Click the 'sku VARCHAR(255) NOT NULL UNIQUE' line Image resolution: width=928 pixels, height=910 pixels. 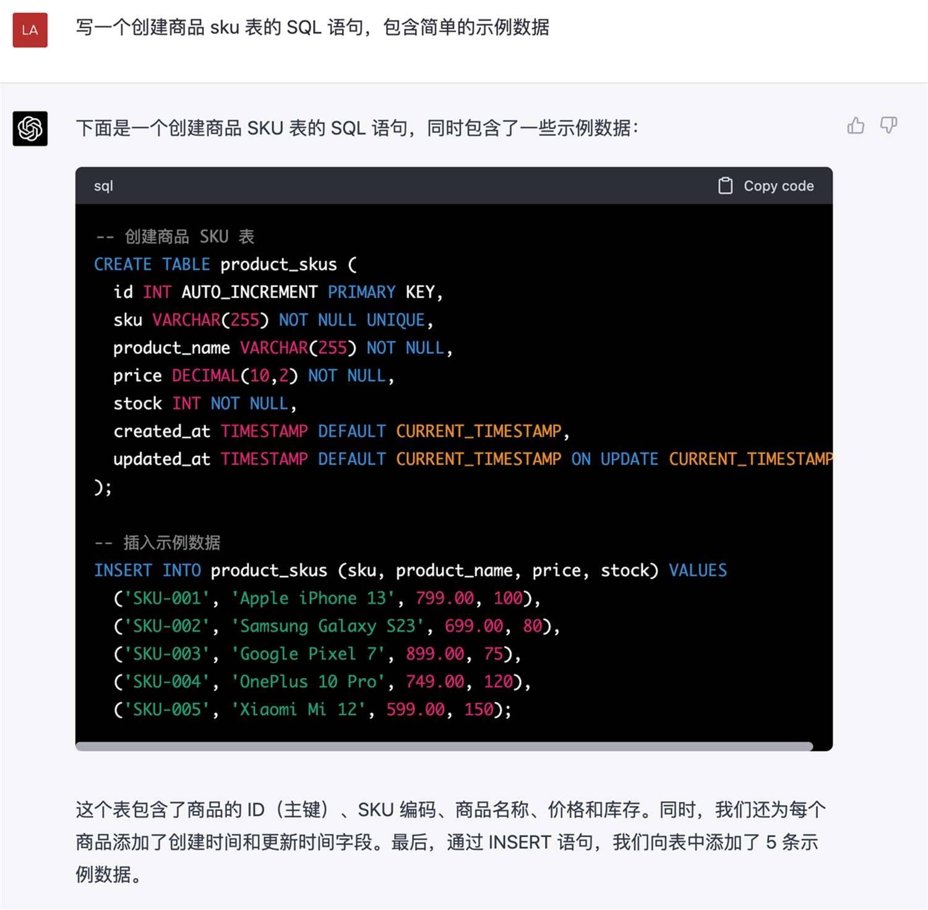[273, 320]
